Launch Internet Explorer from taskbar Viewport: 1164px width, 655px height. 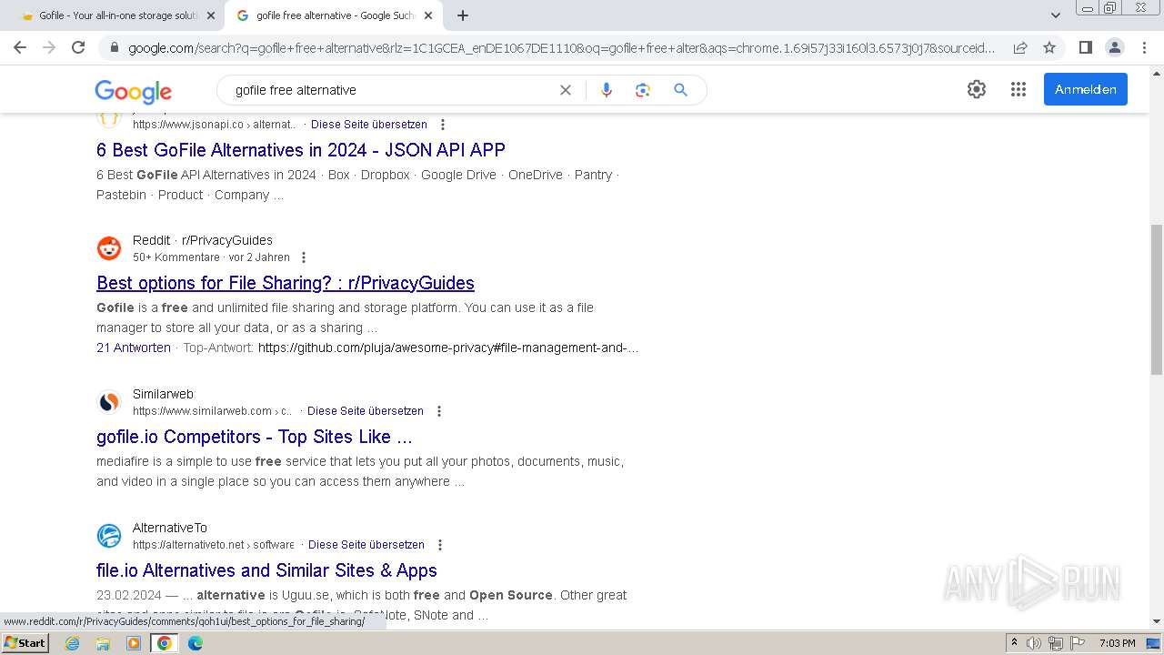point(73,643)
